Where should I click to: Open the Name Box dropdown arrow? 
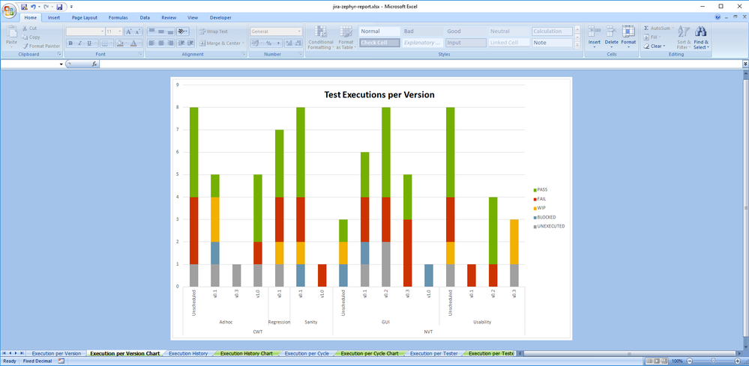click(x=61, y=64)
